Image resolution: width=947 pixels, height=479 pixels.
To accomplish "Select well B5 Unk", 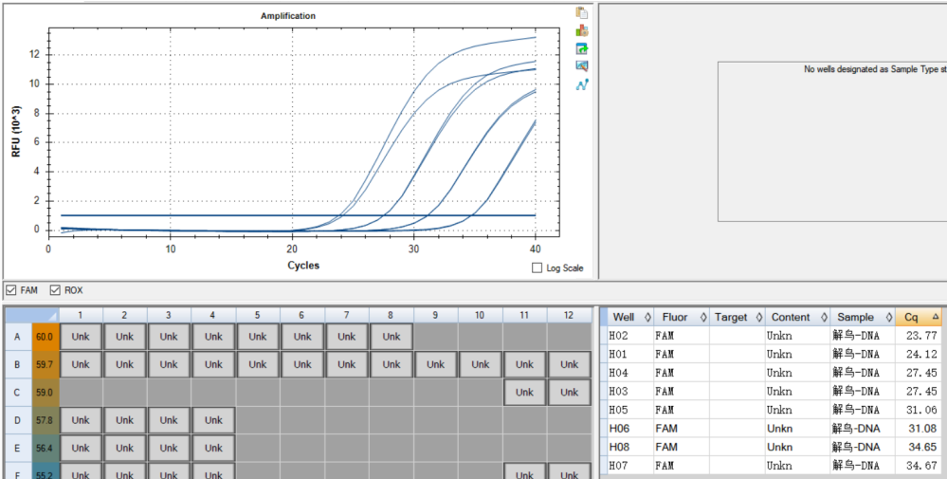I will point(258,364).
